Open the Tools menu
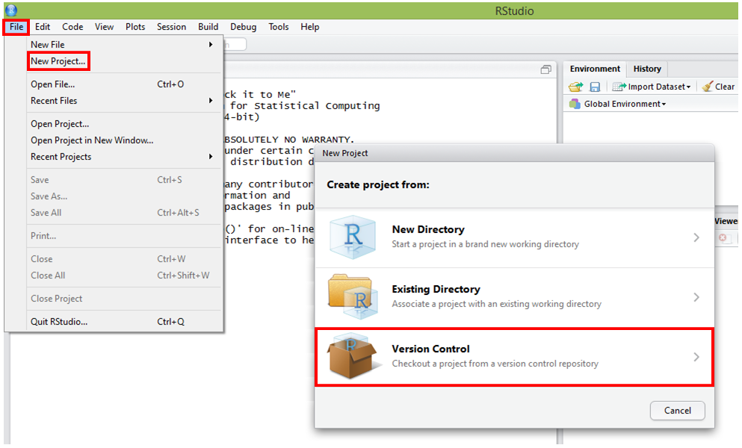The width and height of the screenshot is (742, 448). click(x=279, y=27)
